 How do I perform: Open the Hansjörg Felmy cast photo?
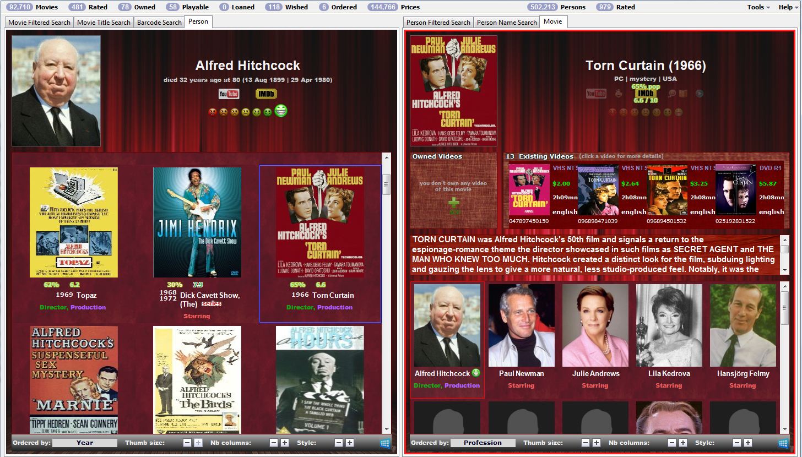pyautogui.click(x=743, y=325)
